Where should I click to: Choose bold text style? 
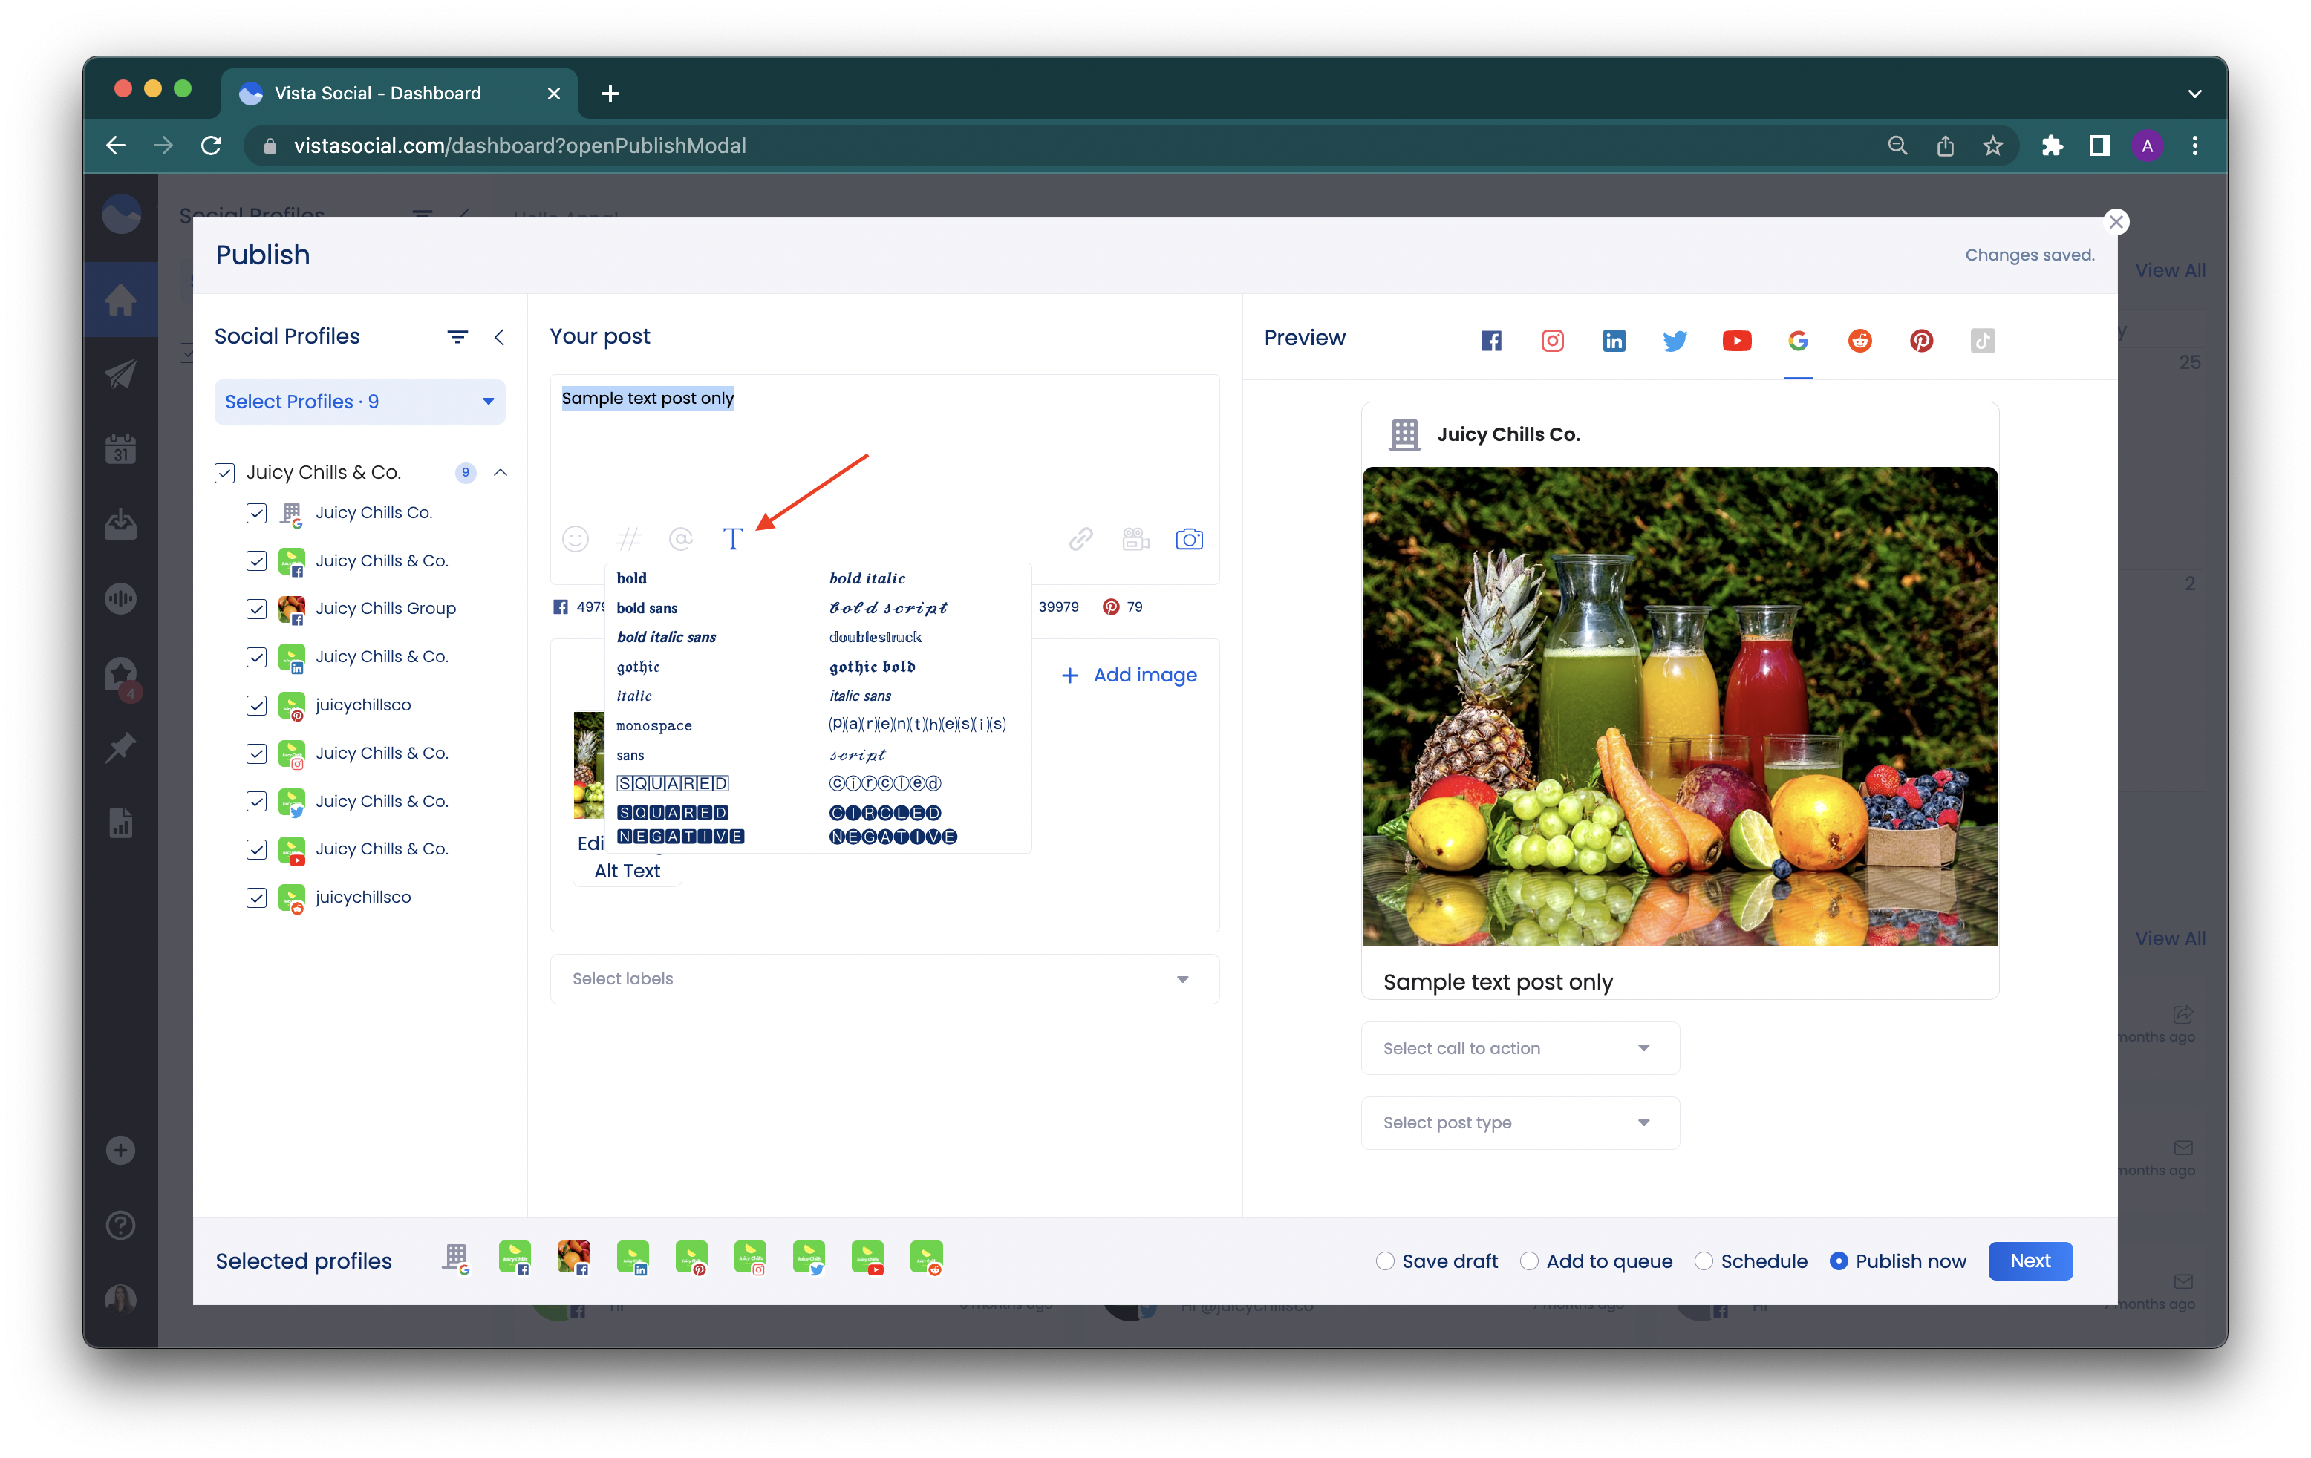(x=631, y=578)
